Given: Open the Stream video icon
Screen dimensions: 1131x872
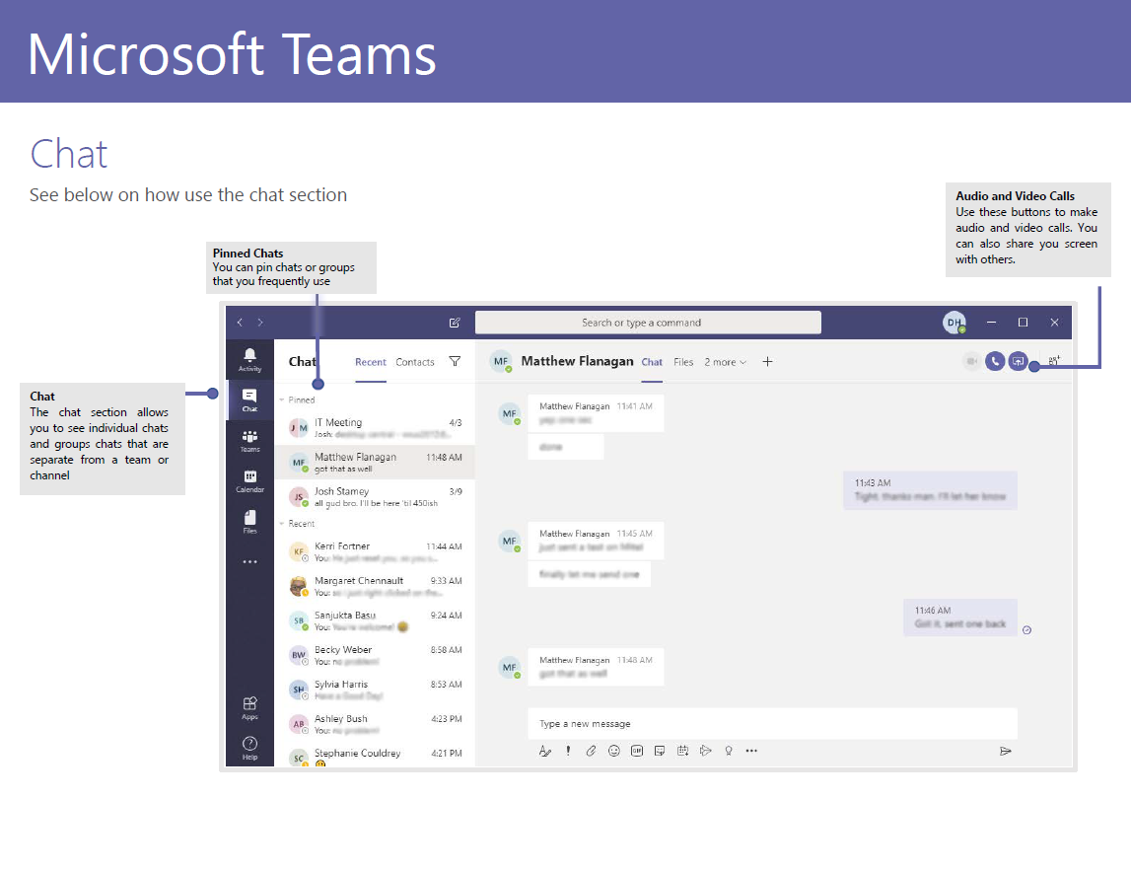Looking at the screenshot, I should [705, 751].
